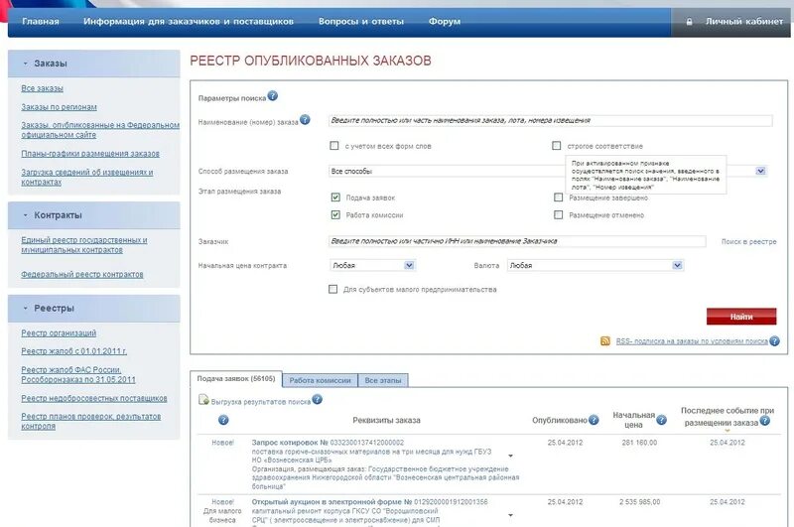This screenshot has height=527, width=794.
Task: Open 'Заказы, опубликованные на Федеральном официальном сайте'
Action: click(100, 130)
